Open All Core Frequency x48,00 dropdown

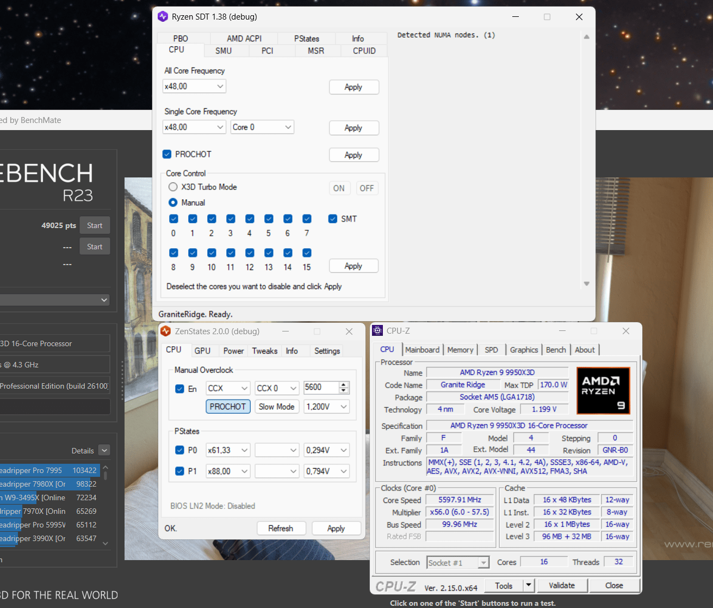click(x=194, y=86)
